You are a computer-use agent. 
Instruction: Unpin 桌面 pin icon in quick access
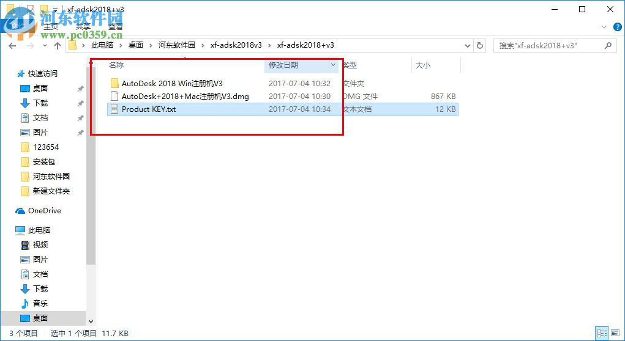coord(80,89)
